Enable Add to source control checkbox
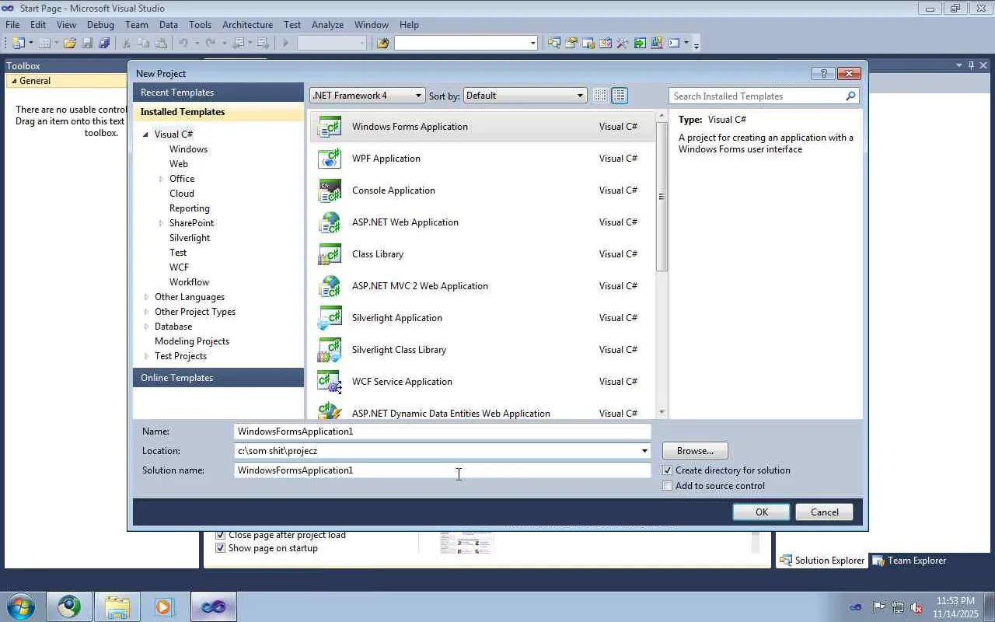Image resolution: width=995 pixels, height=622 pixels. 667,486
